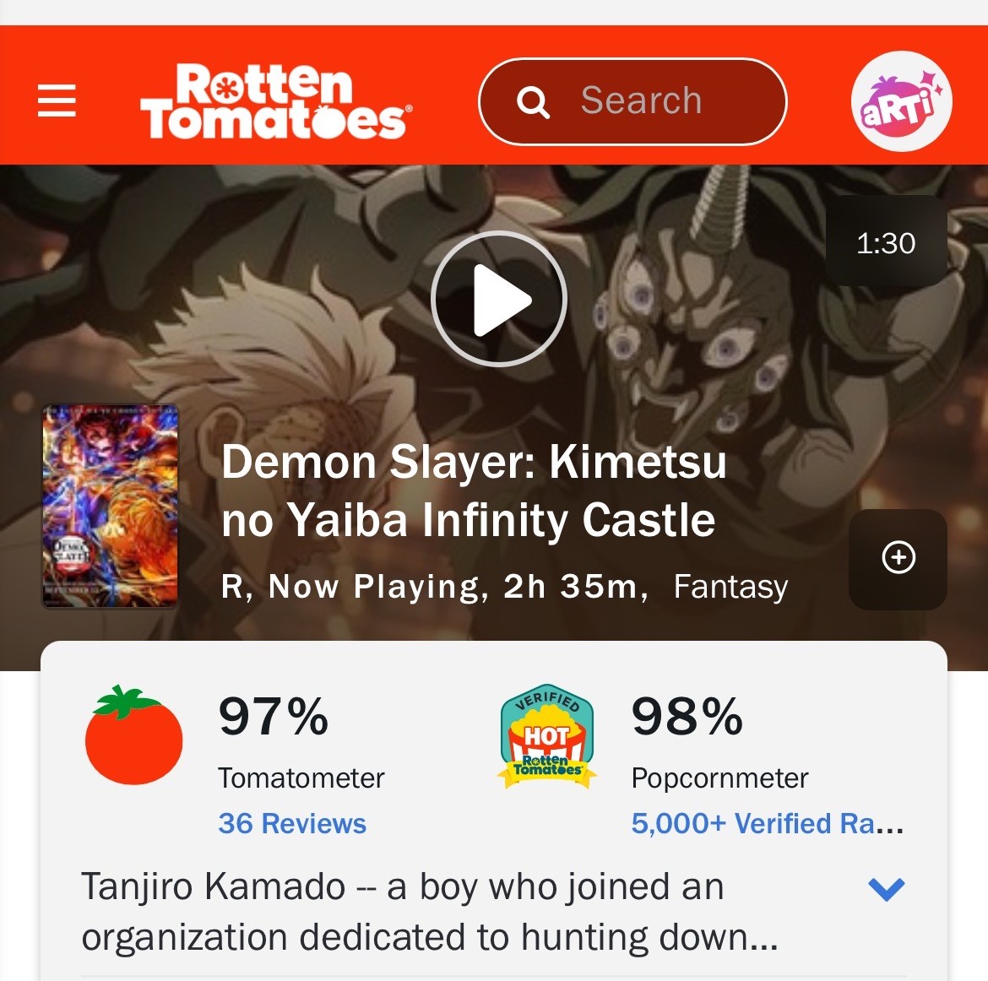Open the hamburger navigation menu

[57, 100]
